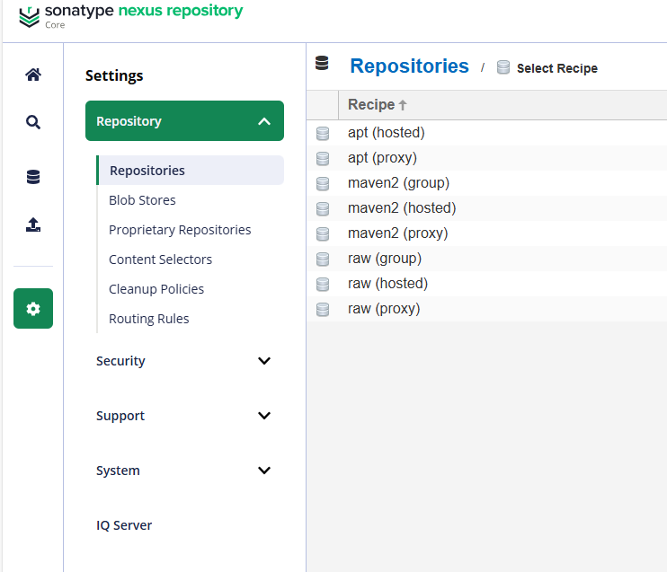The width and height of the screenshot is (667, 572).
Task: Choose the maven2 (proxy) recipe
Action: coord(397,233)
